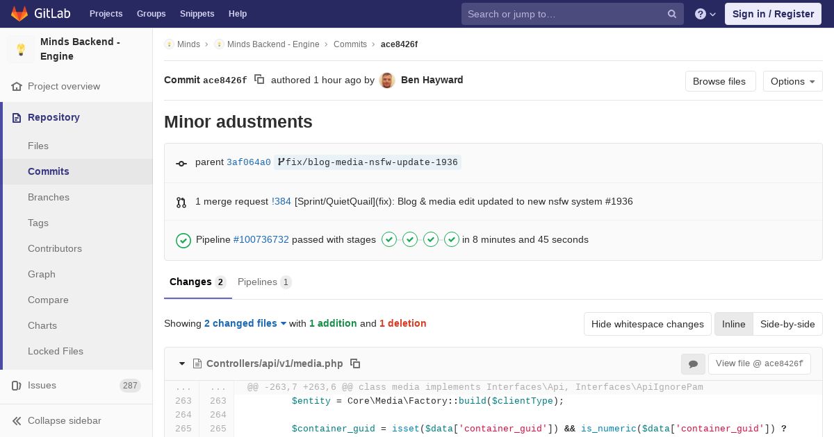Screen dimensions: 834x437
Task: Click the Browse files button
Action: pos(720,81)
